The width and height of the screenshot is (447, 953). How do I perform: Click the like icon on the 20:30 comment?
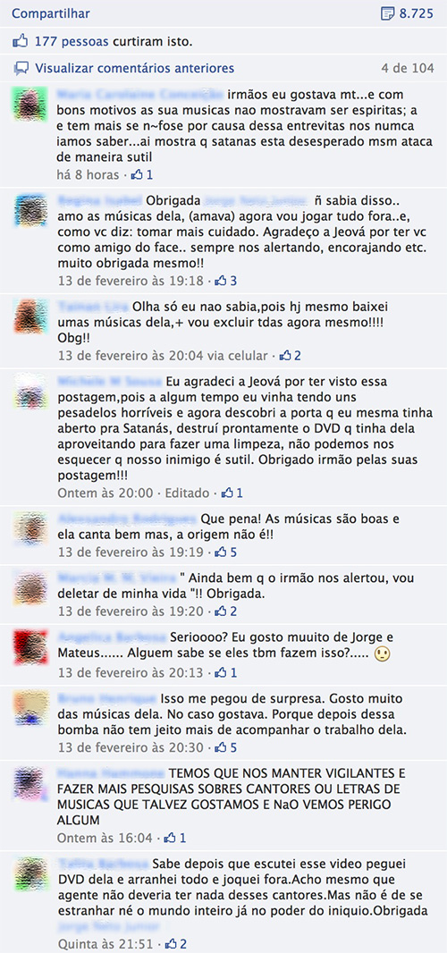click(222, 747)
